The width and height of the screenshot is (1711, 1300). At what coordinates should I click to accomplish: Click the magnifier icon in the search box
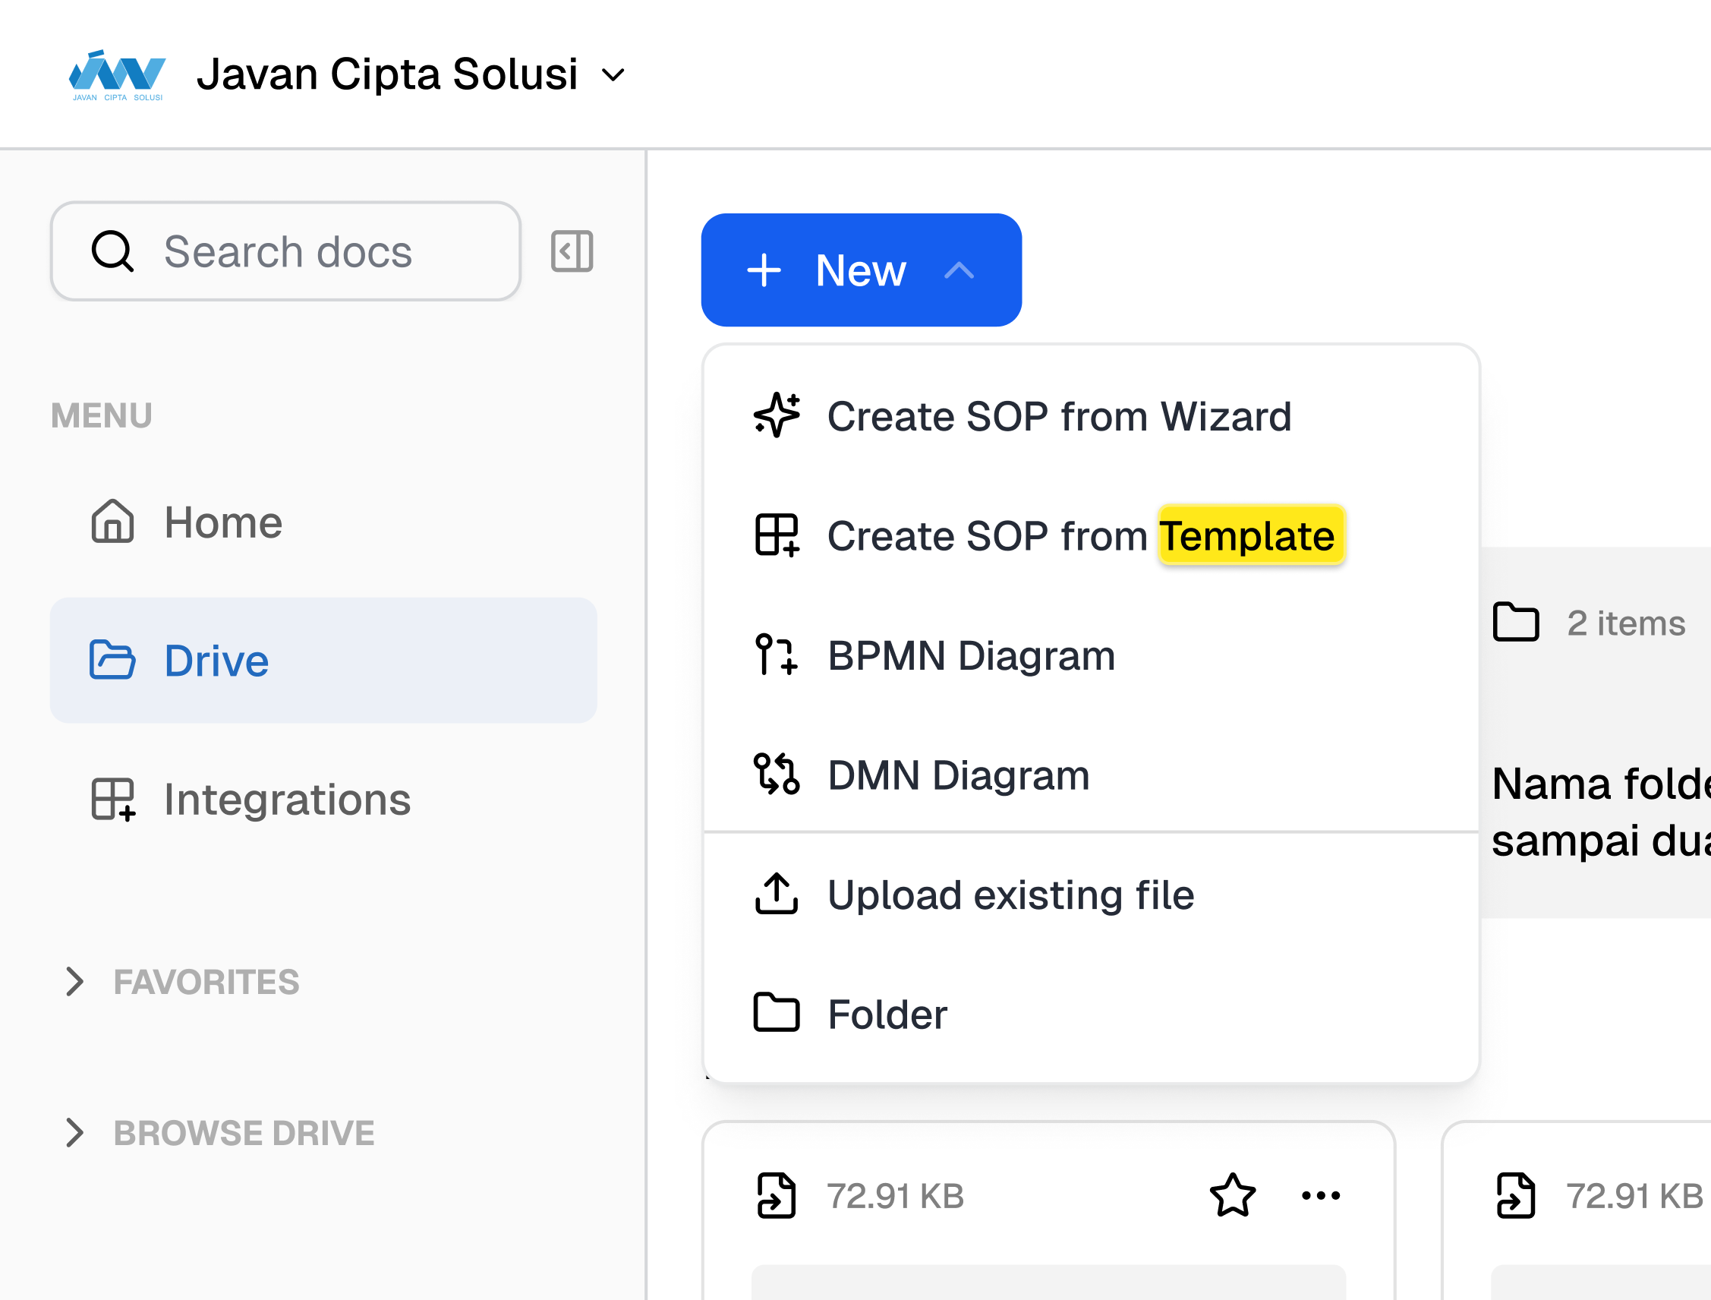pyautogui.click(x=113, y=251)
